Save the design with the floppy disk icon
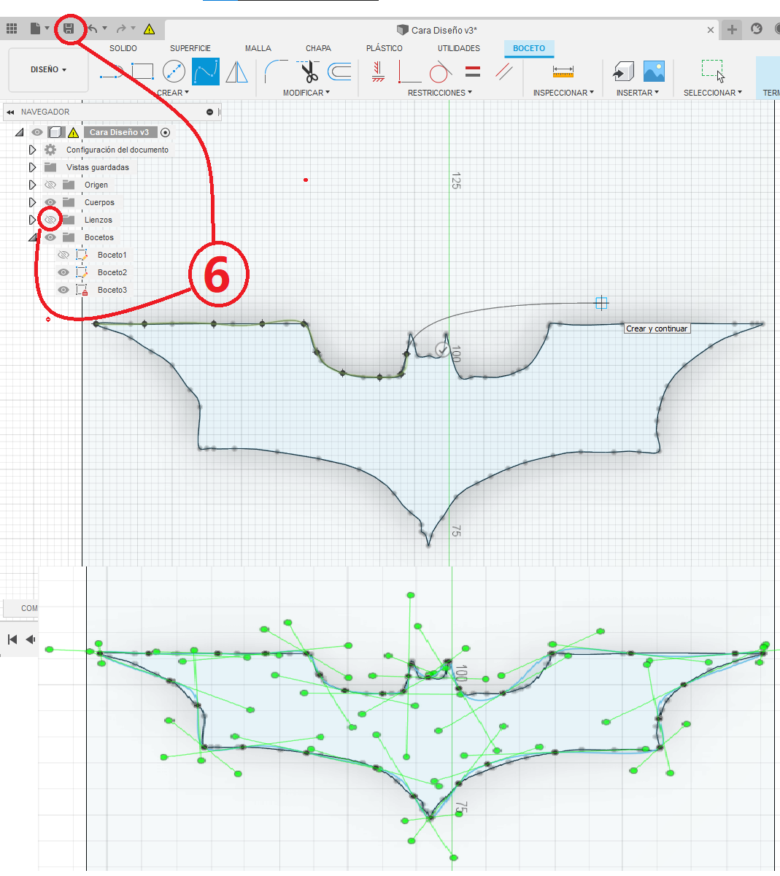Image resolution: width=780 pixels, height=876 pixels. click(69, 29)
